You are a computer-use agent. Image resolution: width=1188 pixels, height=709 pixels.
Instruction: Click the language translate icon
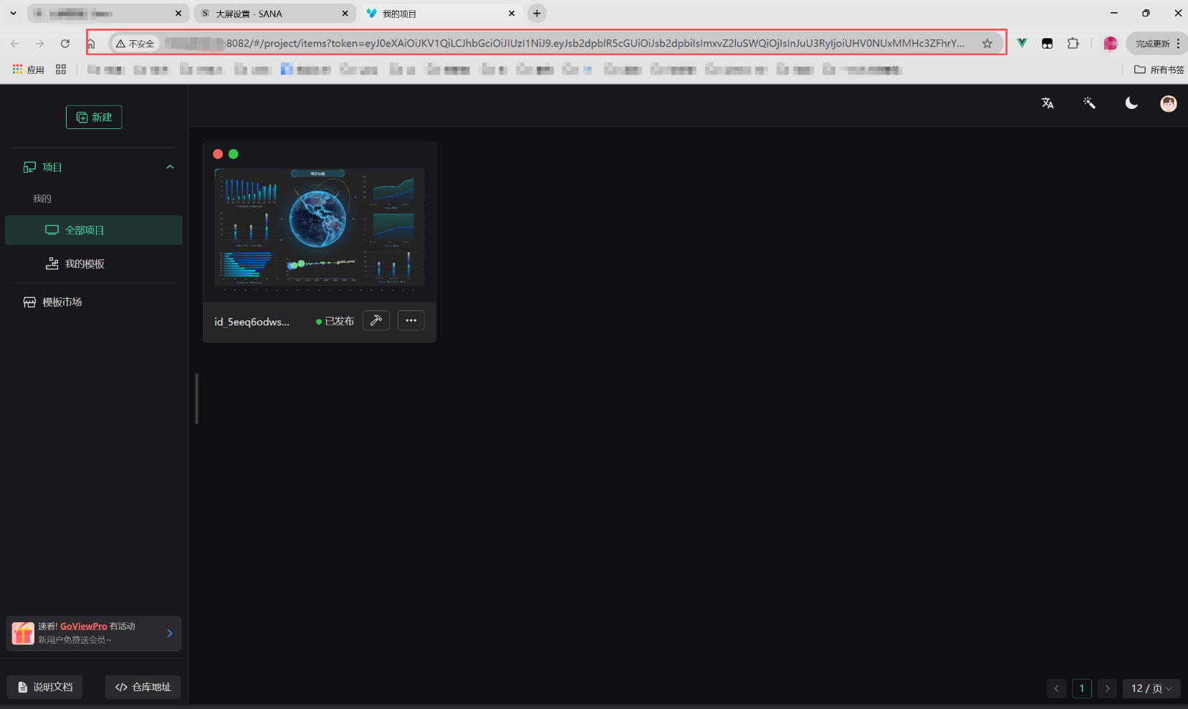pyautogui.click(x=1048, y=103)
